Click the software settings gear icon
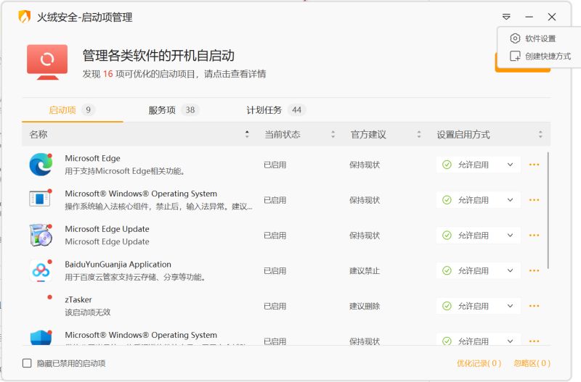 [515, 38]
